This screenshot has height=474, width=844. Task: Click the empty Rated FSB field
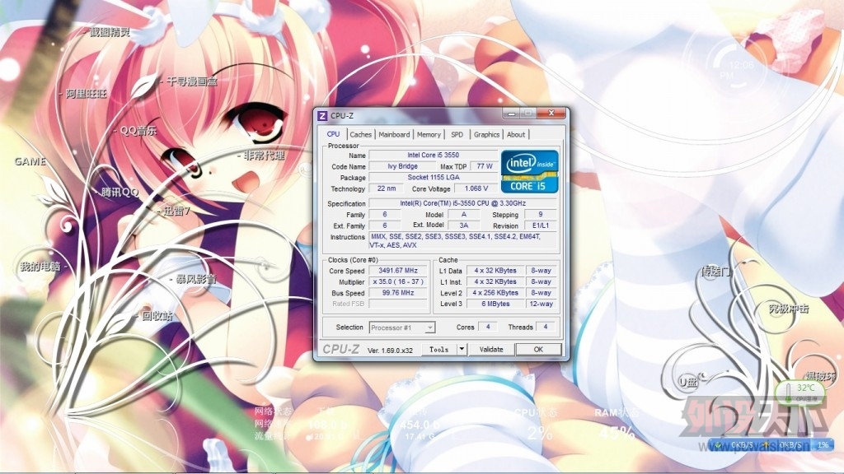point(398,304)
